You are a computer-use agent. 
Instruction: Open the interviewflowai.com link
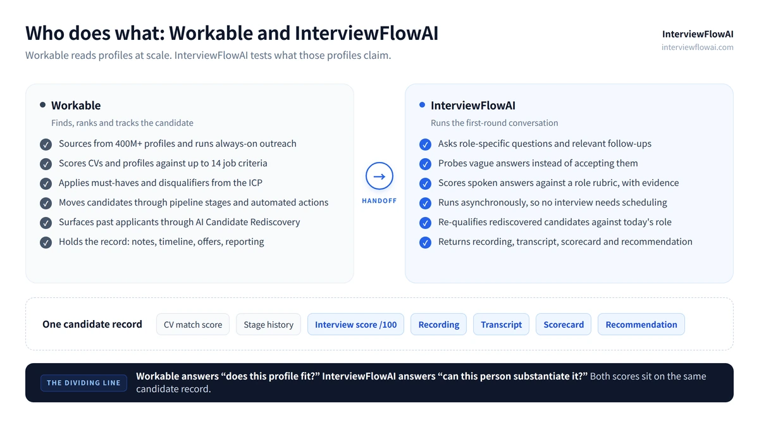[698, 47]
